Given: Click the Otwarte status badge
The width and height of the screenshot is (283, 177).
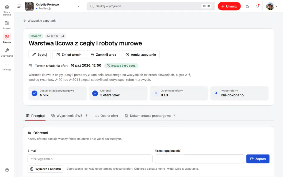Looking at the screenshot, I should [x=36, y=36].
